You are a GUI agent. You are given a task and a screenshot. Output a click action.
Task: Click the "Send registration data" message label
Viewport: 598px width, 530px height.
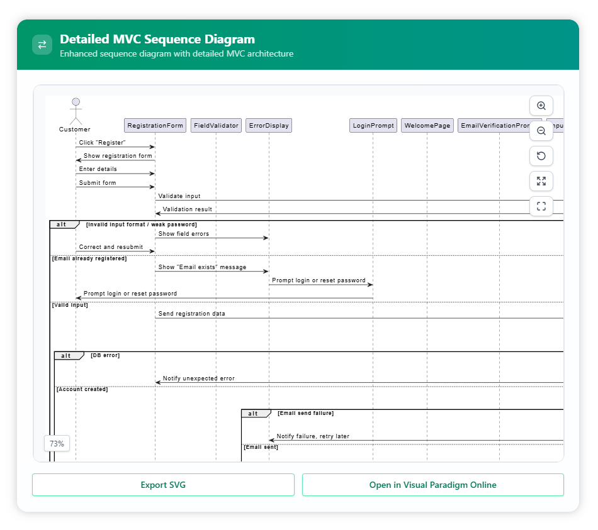[191, 313]
